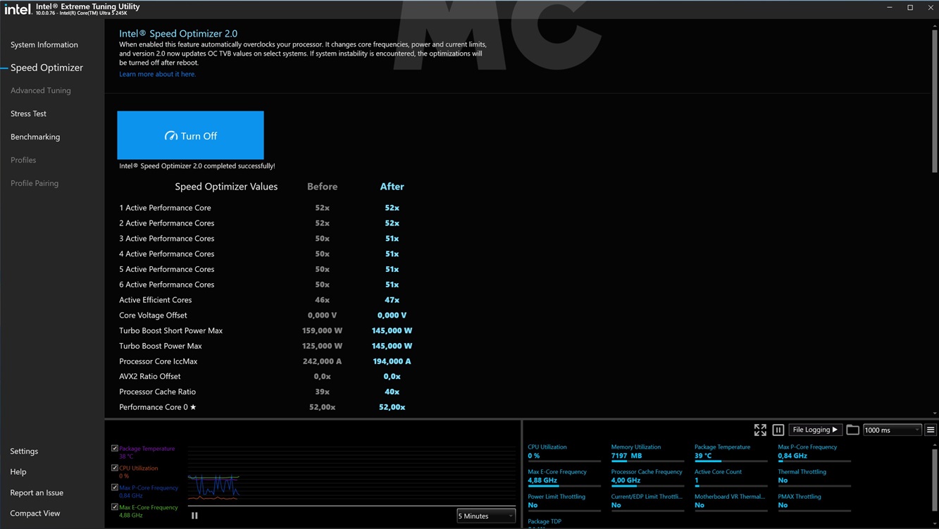Viewport: 939px width, 529px height.
Task: Start File Logging
Action: point(815,430)
